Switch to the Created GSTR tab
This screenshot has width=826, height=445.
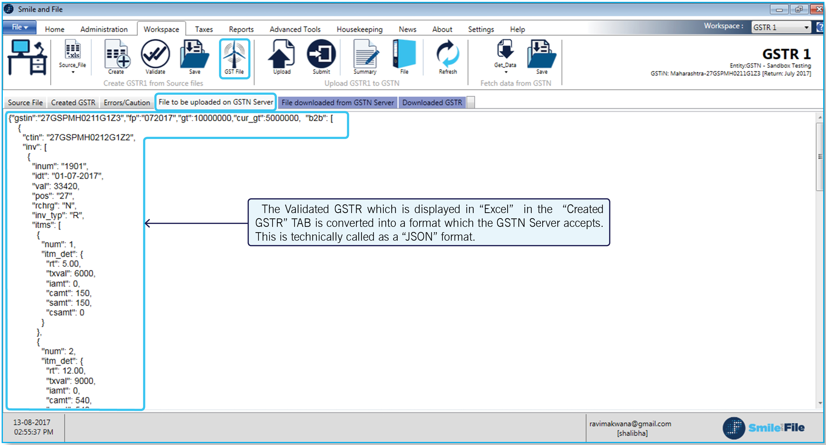[x=73, y=102]
